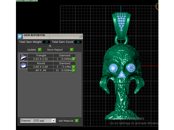174x130 pixels.
Task: Open the Diamond material dropdown arrow
Action: [53, 121]
